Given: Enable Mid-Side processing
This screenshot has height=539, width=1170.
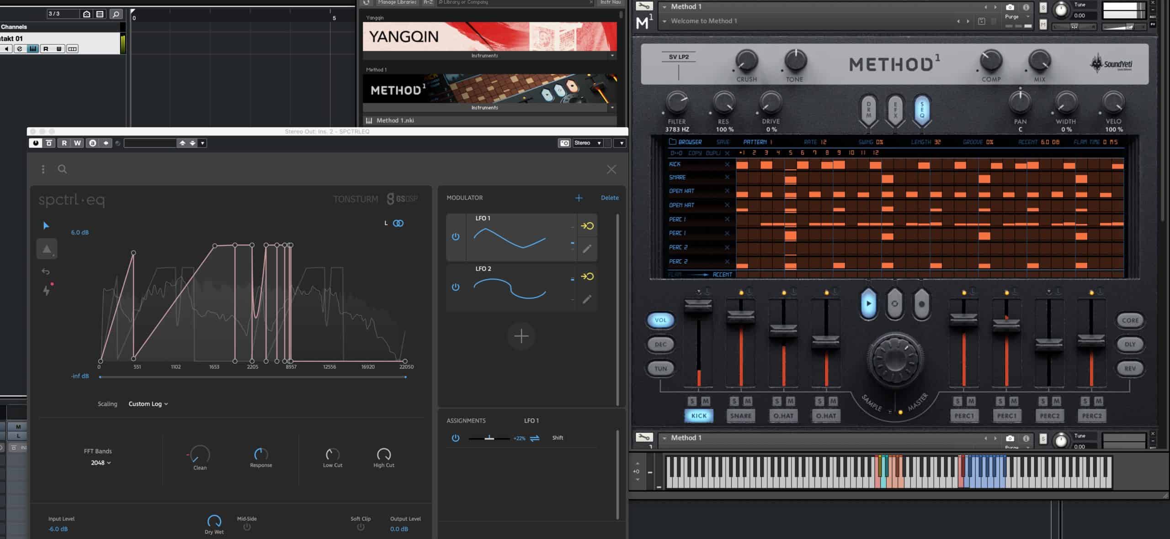Looking at the screenshot, I should [247, 527].
